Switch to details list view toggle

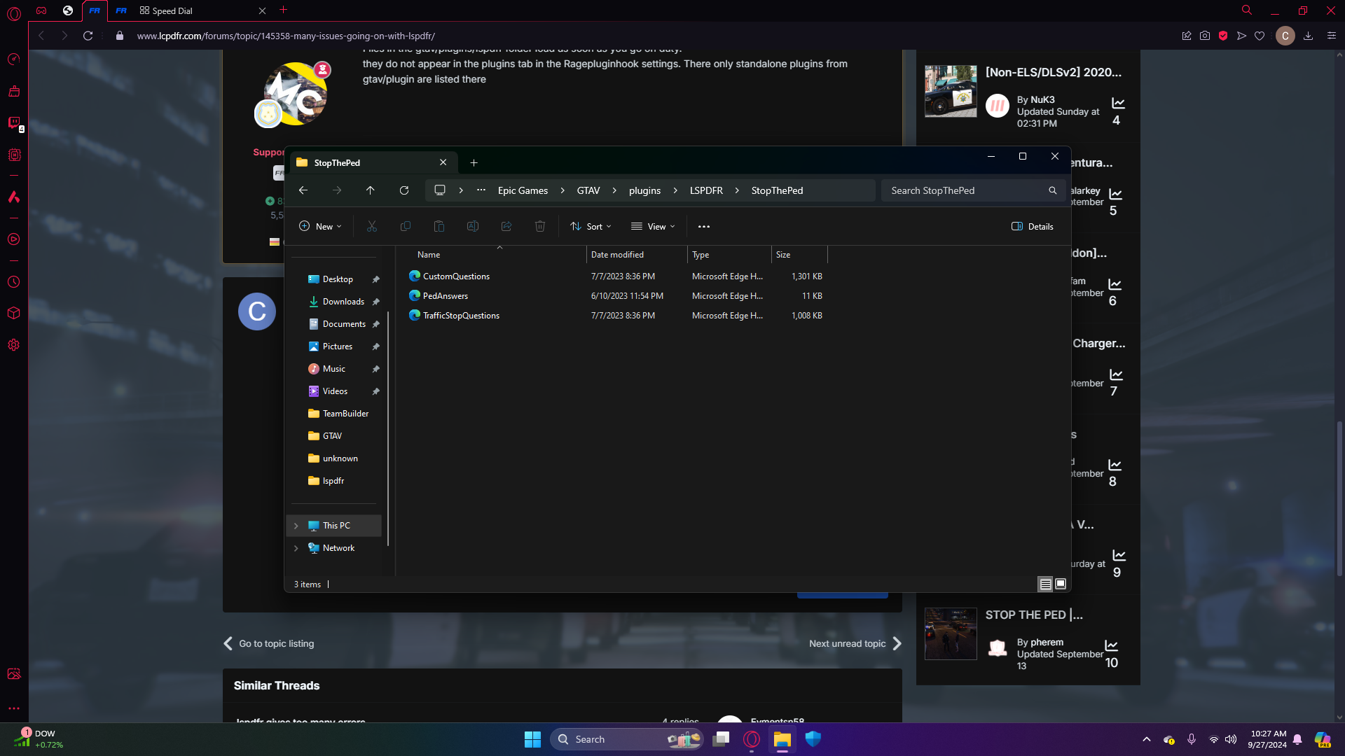point(1045,584)
